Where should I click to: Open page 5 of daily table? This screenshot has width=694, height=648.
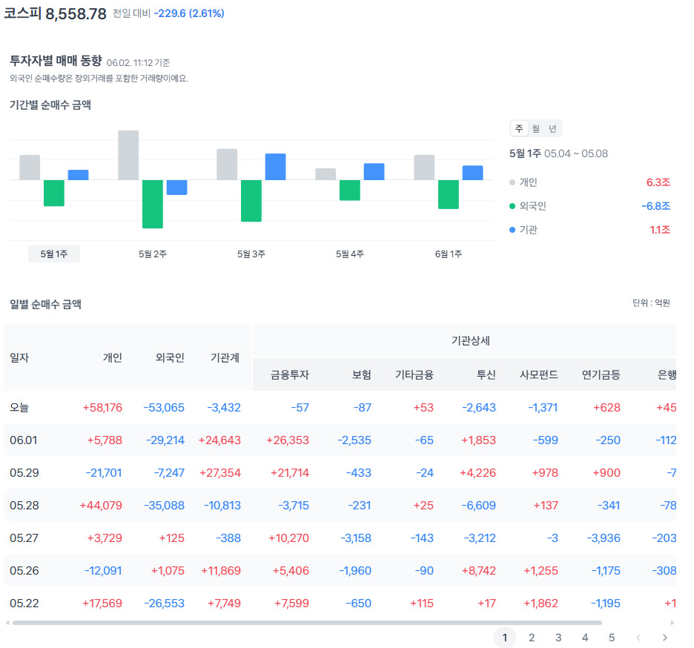point(612,638)
